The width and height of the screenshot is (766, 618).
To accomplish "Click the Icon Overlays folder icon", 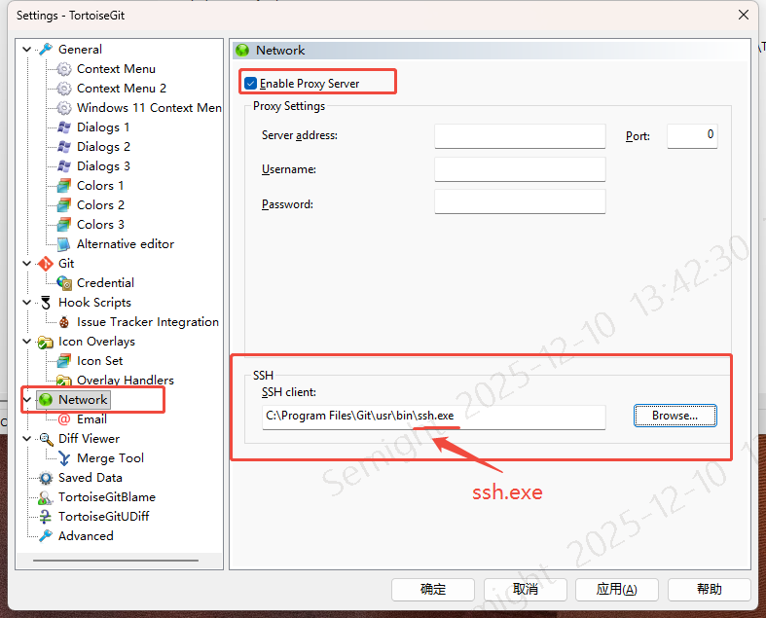I will pos(46,342).
